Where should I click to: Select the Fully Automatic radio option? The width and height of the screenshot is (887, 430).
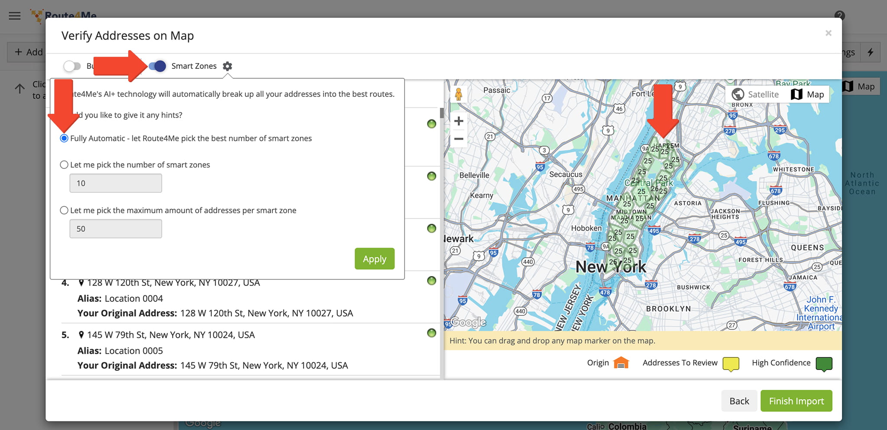[64, 138]
